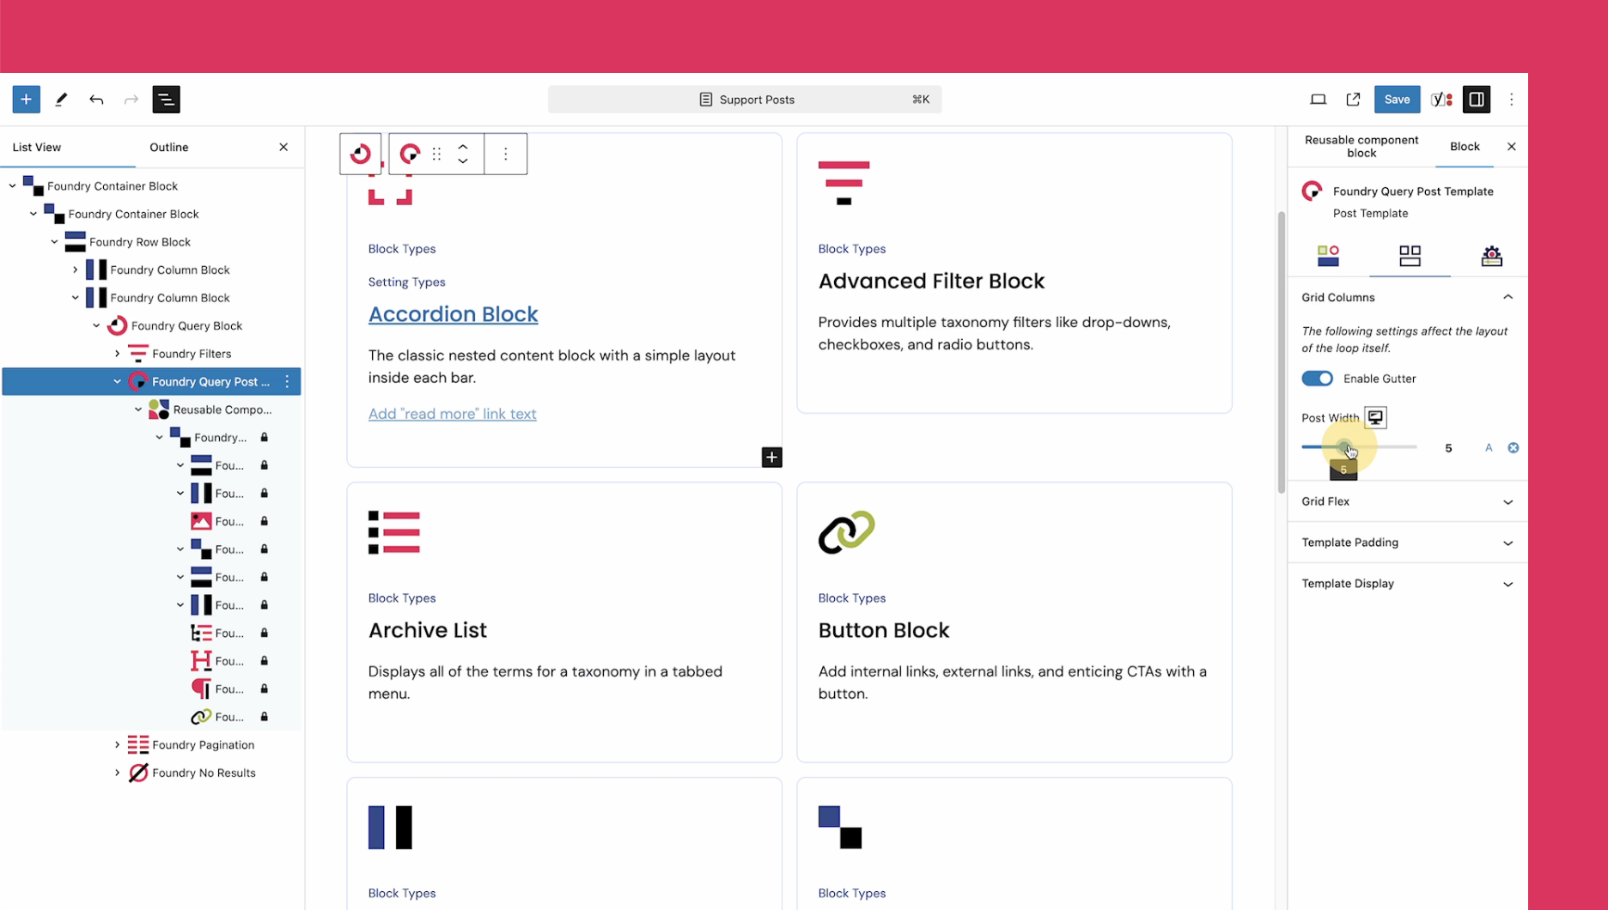1608x910 pixels.
Task: Move the block down
Action: click(x=463, y=161)
